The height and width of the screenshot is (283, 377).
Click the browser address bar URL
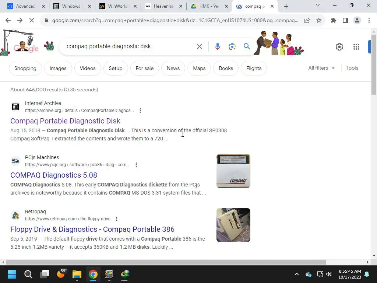coord(175,21)
